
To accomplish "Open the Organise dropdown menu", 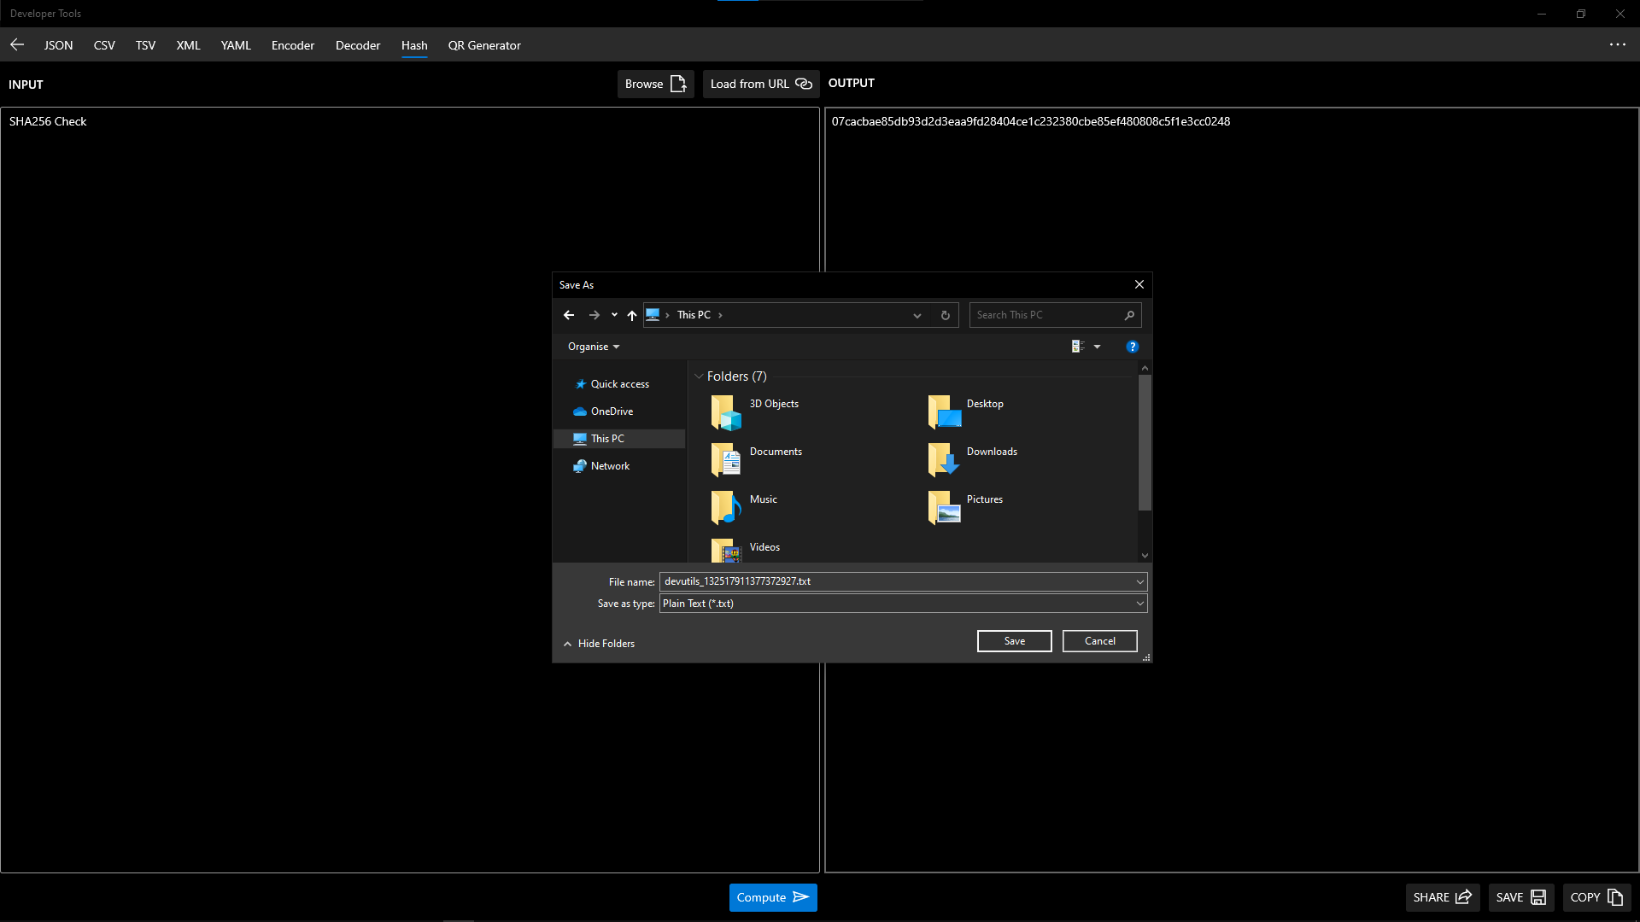I will click(594, 347).
